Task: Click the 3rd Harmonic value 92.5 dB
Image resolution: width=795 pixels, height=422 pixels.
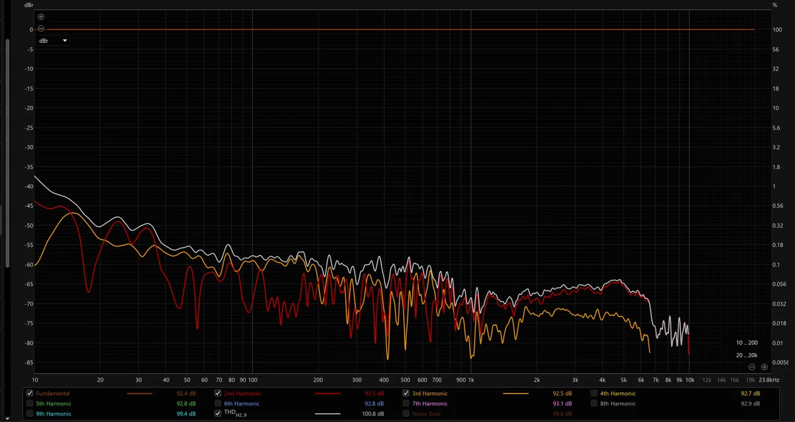Action: pyautogui.click(x=562, y=394)
